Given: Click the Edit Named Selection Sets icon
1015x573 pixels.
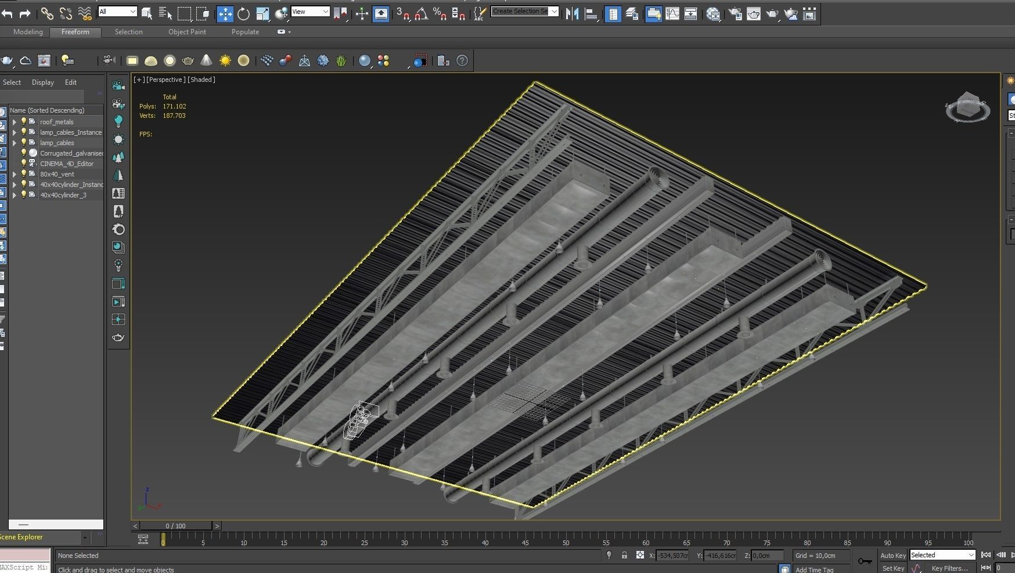Looking at the screenshot, I should 480,13.
